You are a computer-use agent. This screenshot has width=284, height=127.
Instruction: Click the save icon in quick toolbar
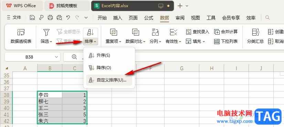tap(32, 17)
